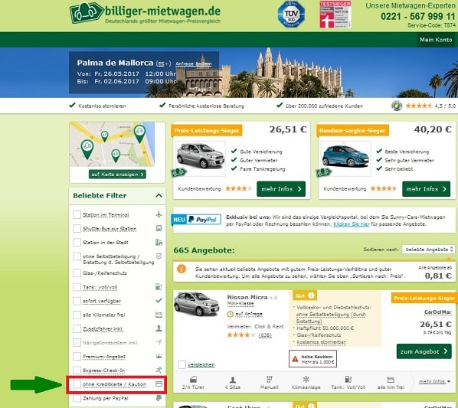Open the Sortieren nach dropdown
458x408 pixels.
point(428,250)
